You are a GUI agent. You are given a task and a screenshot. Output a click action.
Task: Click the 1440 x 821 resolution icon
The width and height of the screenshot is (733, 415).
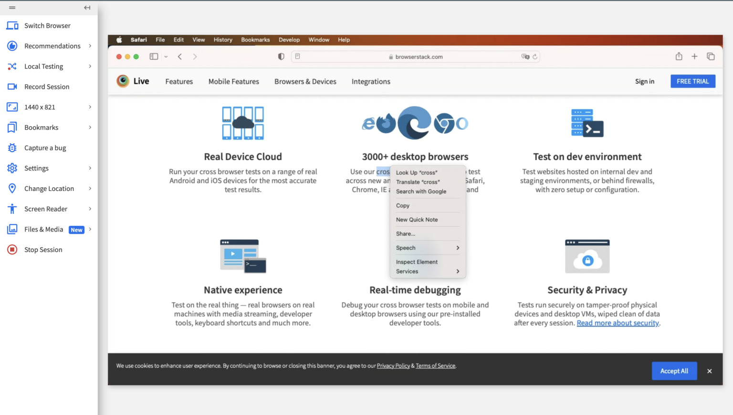pos(12,107)
